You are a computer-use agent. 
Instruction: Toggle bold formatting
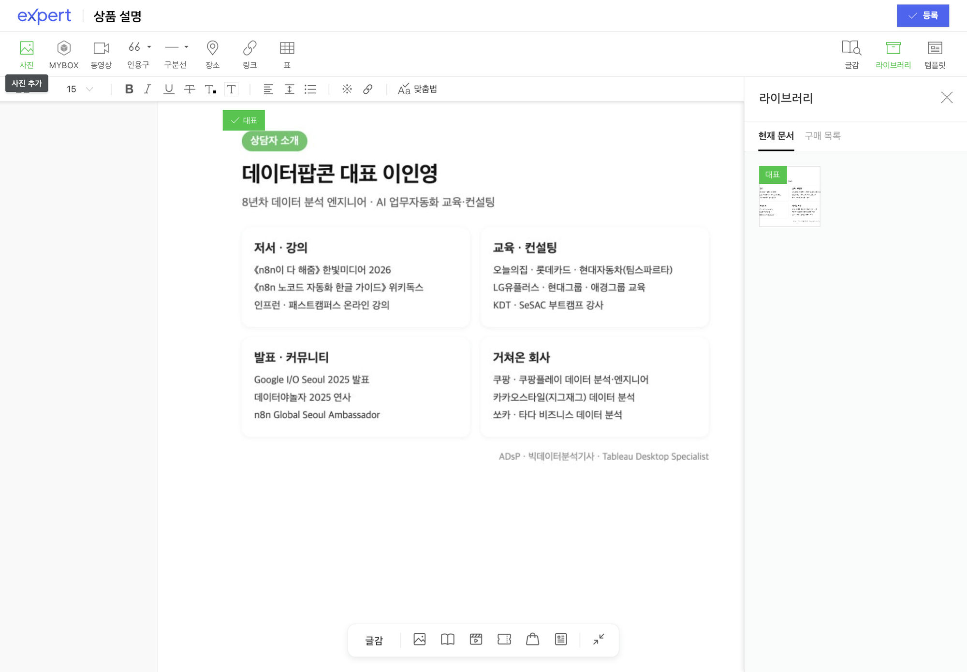click(x=129, y=89)
